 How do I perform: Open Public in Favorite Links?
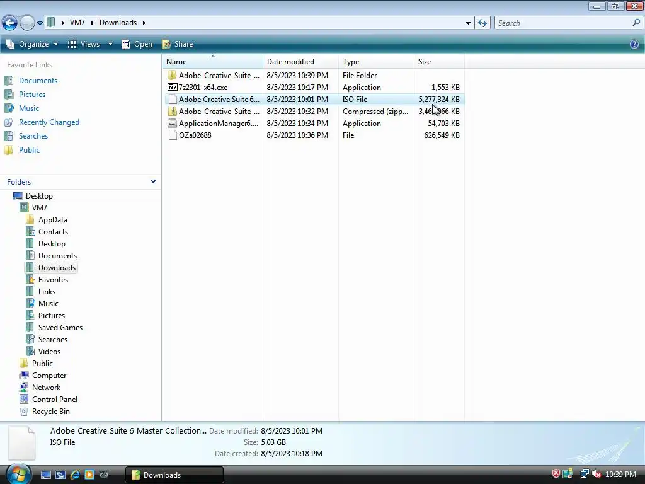click(x=29, y=150)
